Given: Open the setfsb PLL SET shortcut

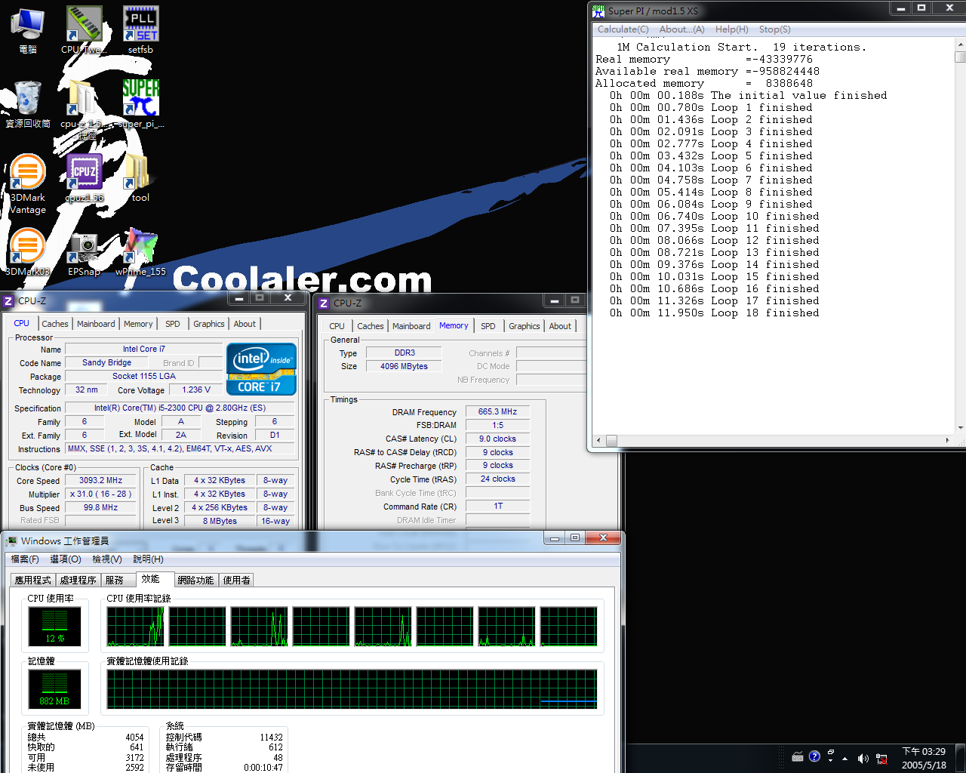Looking at the screenshot, I should 140,30.
